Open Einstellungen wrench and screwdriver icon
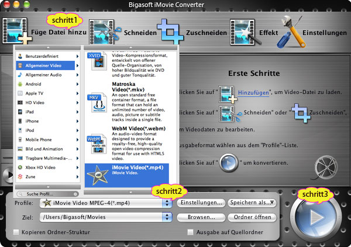Image resolution: width=351 pixels, height=247 pixels. [291, 32]
